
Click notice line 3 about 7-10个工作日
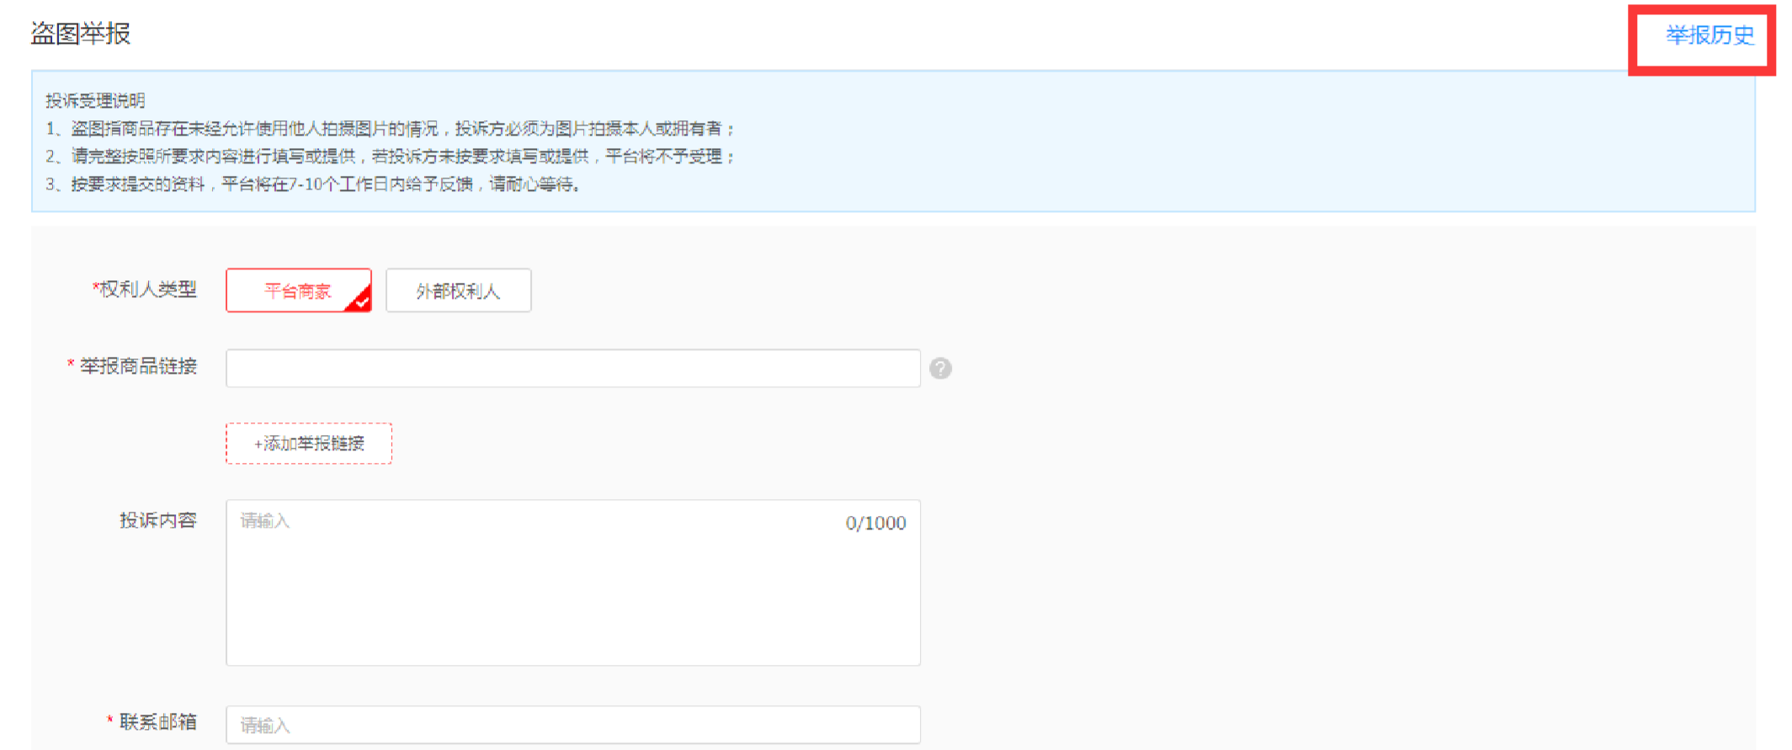click(x=313, y=184)
